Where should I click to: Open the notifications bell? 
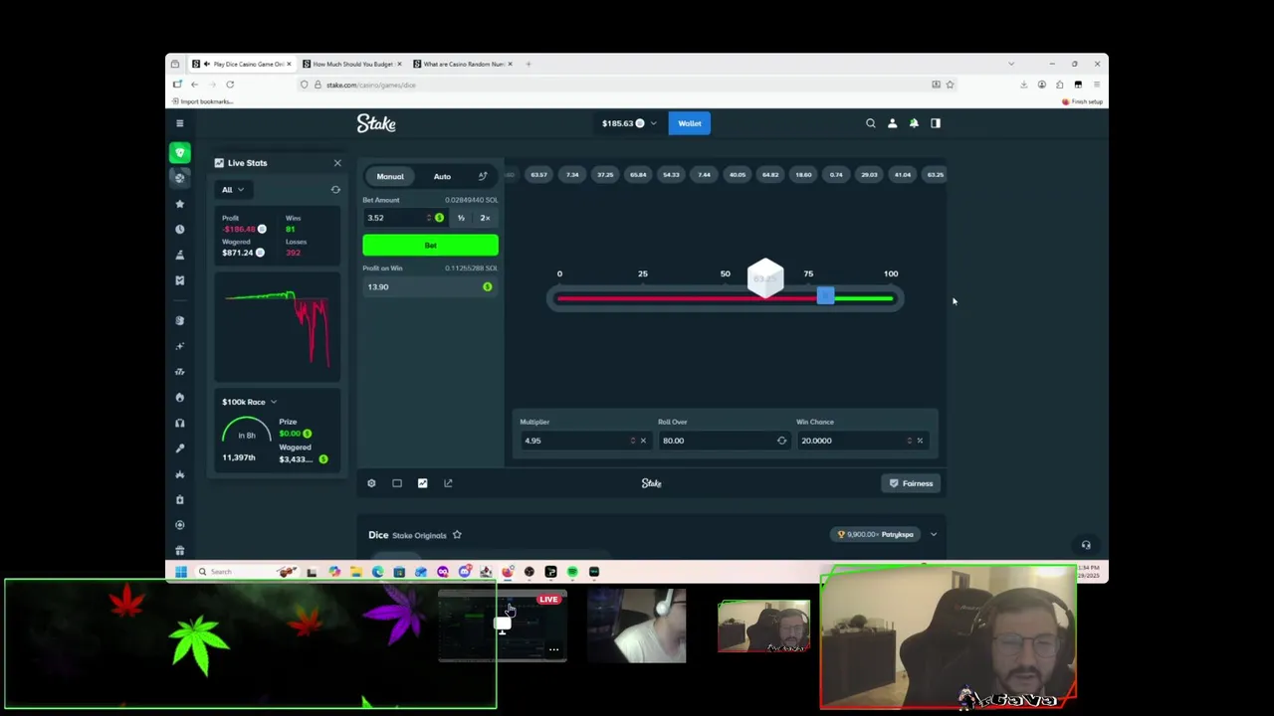pyautogui.click(x=914, y=123)
